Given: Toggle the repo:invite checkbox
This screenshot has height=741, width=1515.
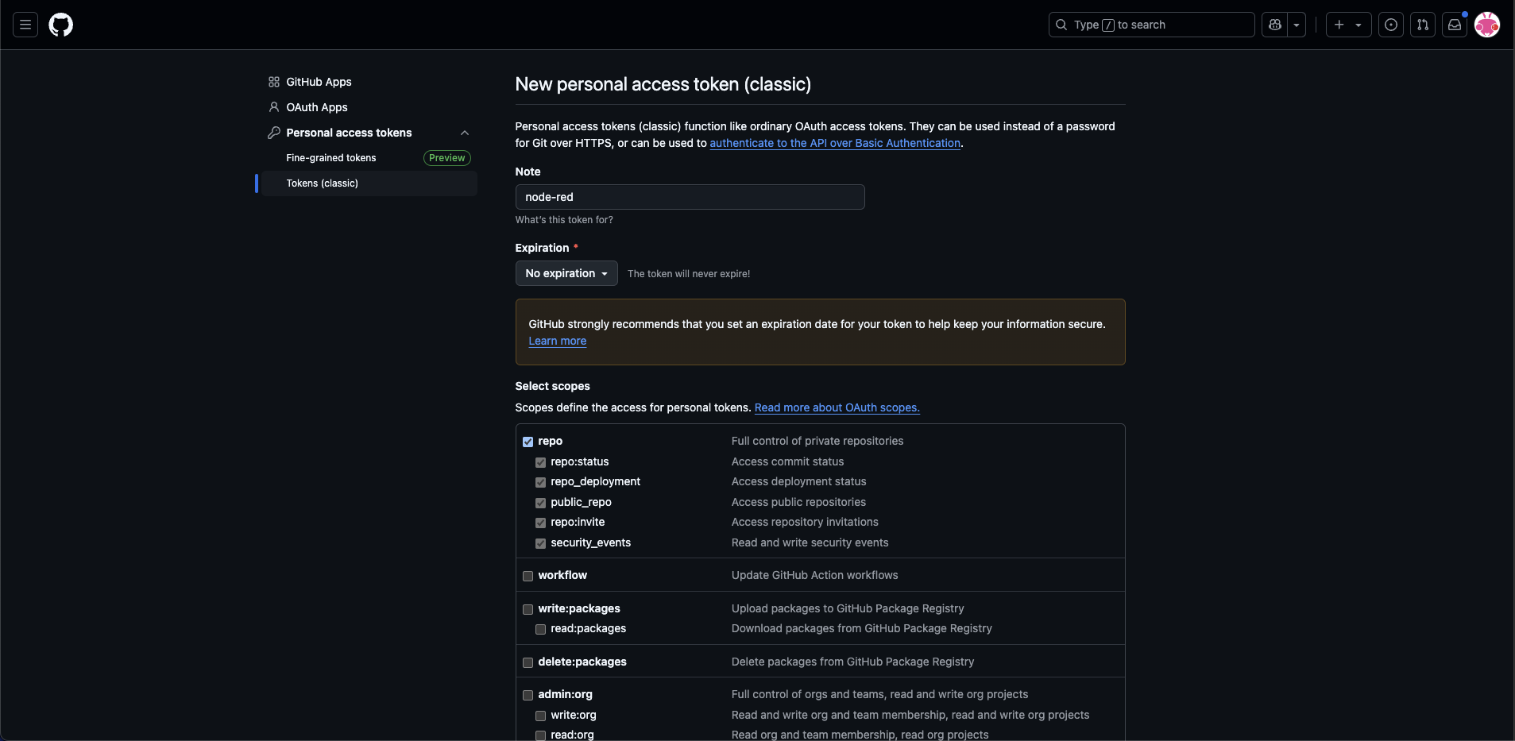Looking at the screenshot, I should click(x=540, y=523).
